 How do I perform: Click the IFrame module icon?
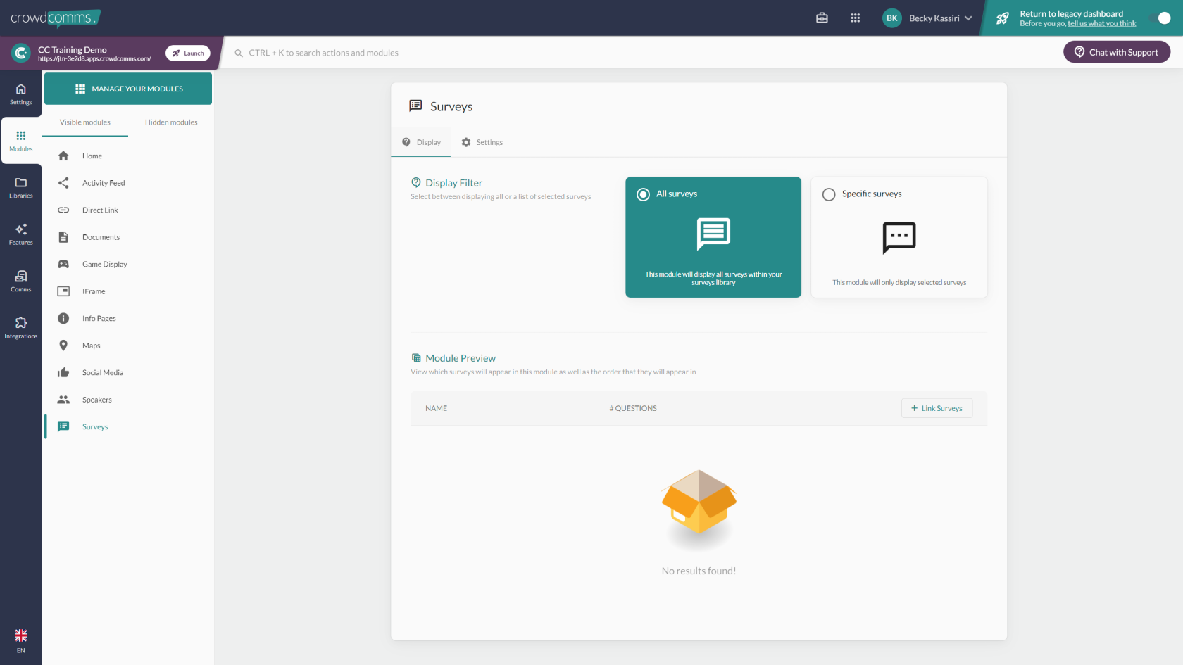63,291
